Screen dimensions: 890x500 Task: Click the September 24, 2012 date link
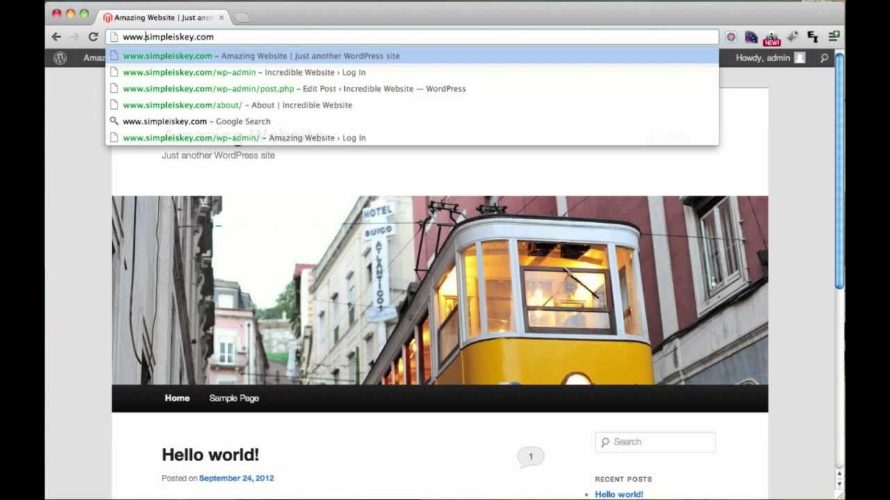tap(236, 478)
